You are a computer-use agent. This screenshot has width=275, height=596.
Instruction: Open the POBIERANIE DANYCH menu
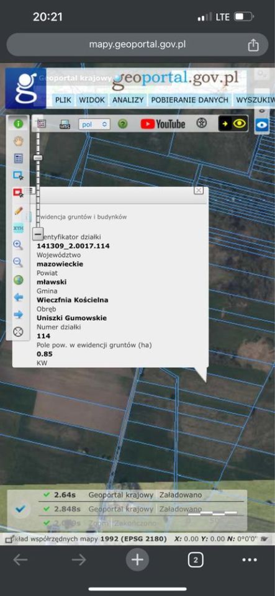(189, 100)
